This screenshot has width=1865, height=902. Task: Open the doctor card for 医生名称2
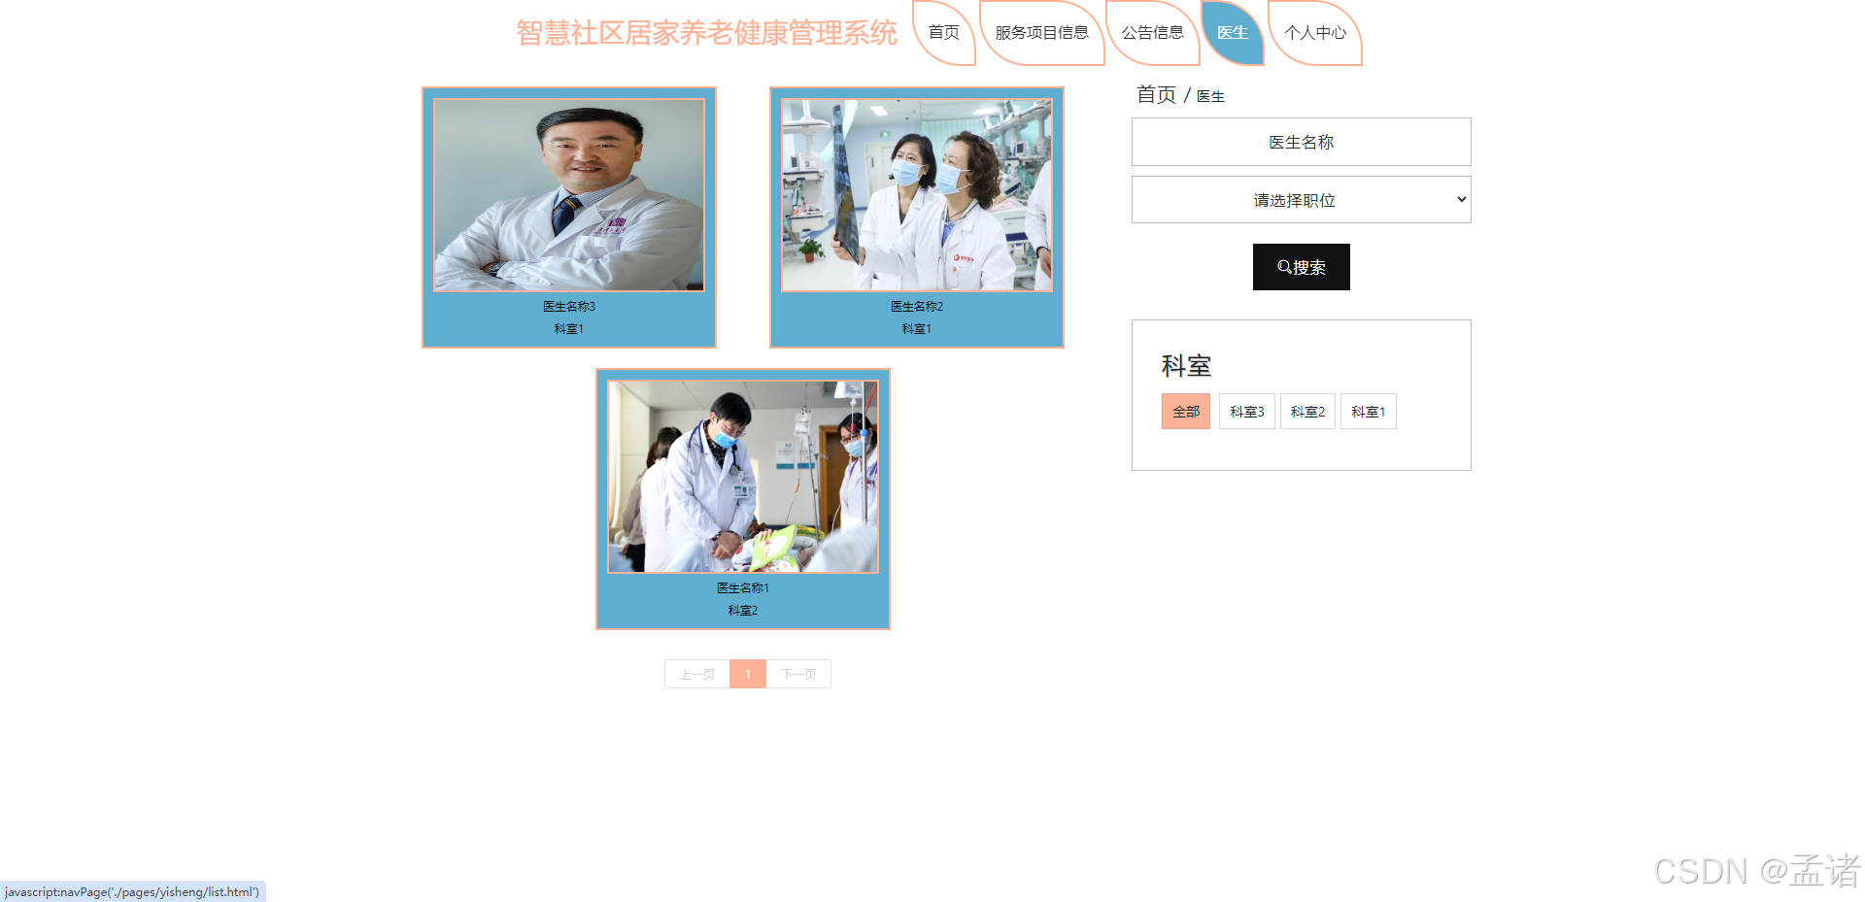point(916,216)
